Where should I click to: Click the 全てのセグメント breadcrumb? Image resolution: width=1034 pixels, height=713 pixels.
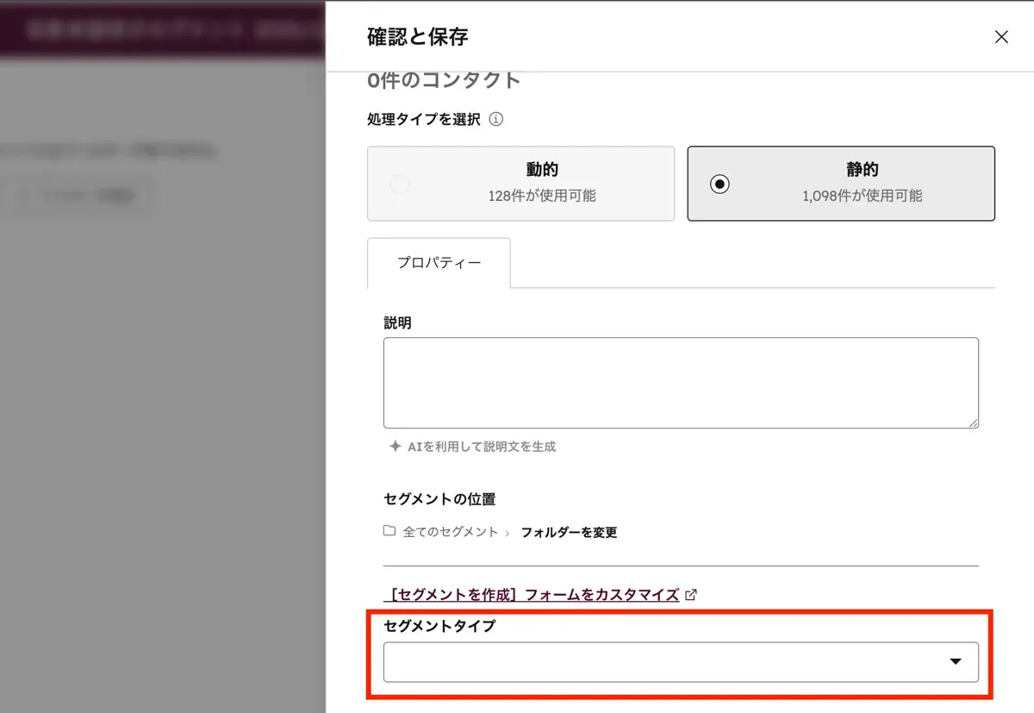451,532
